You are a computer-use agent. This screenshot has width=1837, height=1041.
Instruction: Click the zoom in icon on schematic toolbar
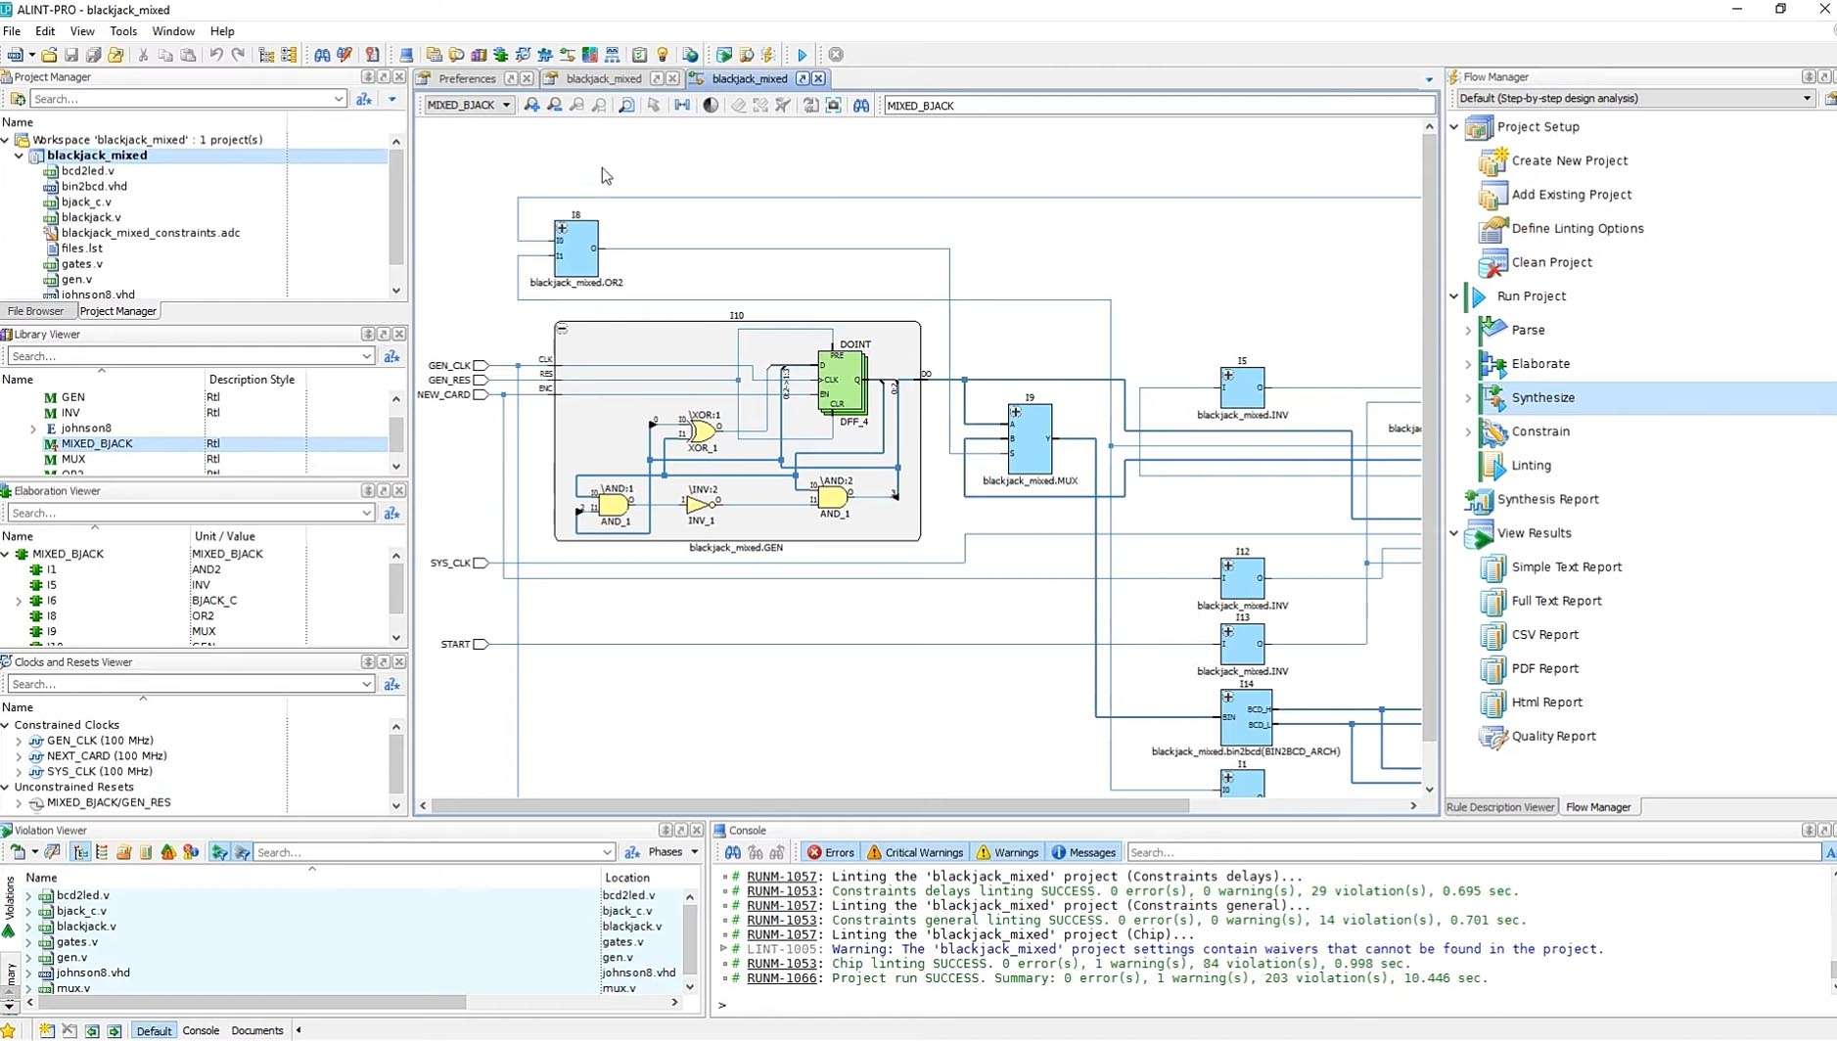(x=531, y=106)
